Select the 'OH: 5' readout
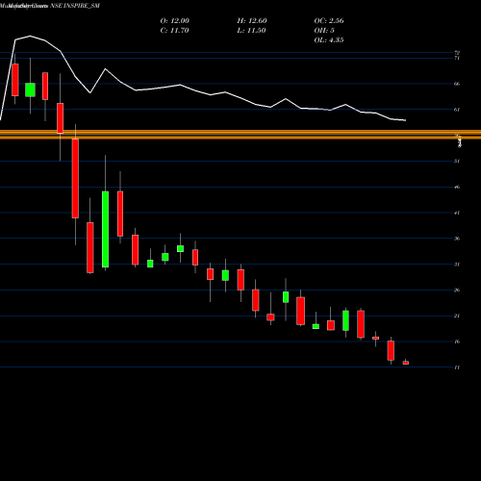Image resolution: width=481 pixels, height=481 pixels. pos(324,31)
